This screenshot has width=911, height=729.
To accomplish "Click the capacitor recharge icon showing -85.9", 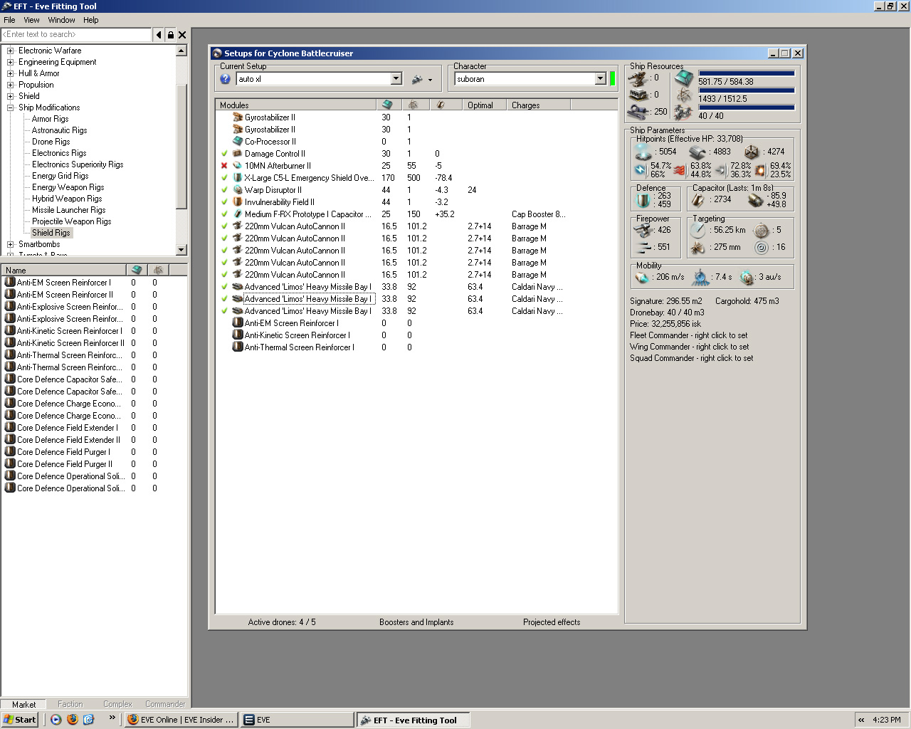I will pos(755,200).
